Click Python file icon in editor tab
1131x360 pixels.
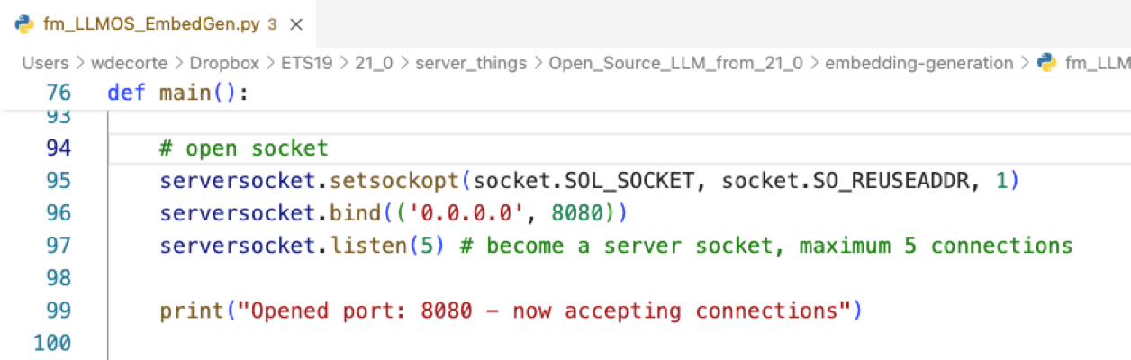[x=23, y=24]
